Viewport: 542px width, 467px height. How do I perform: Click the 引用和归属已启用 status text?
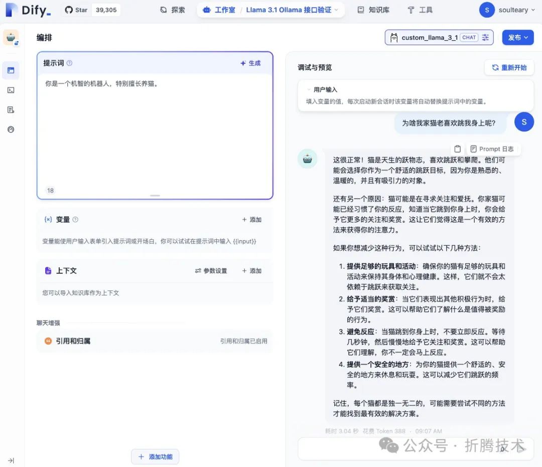tap(244, 341)
